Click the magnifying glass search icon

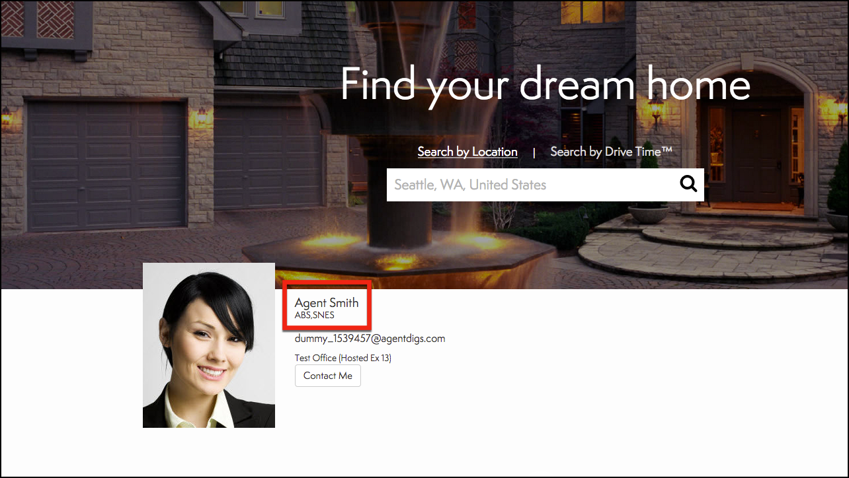point(688,184)
